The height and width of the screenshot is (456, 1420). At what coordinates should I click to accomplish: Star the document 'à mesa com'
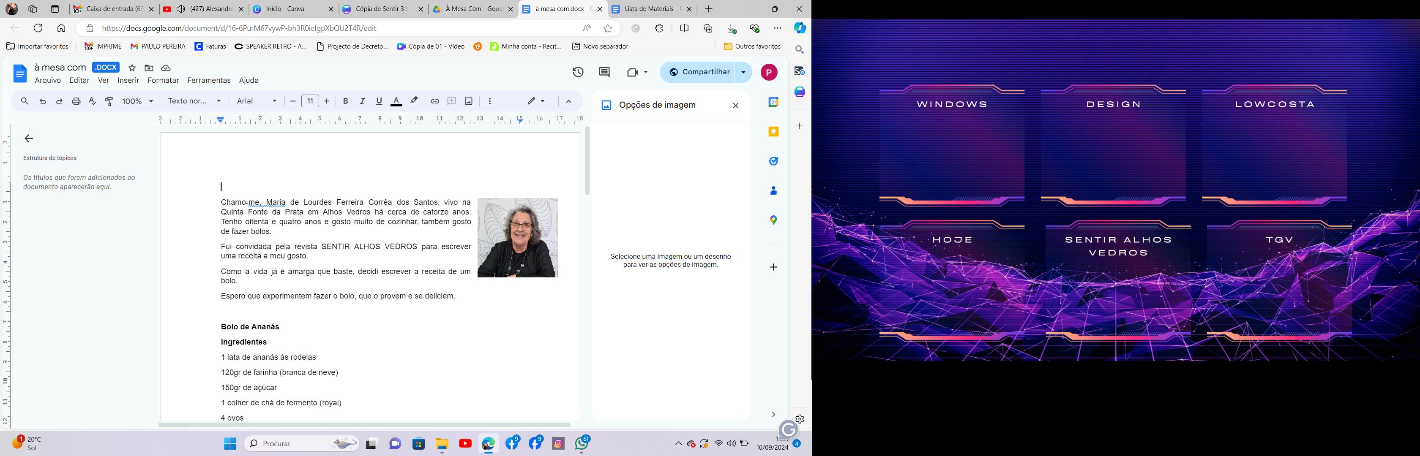point(132,68)
